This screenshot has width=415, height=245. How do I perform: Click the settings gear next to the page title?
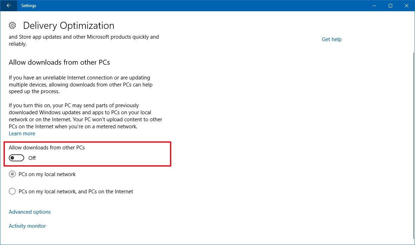click(12, 25)
